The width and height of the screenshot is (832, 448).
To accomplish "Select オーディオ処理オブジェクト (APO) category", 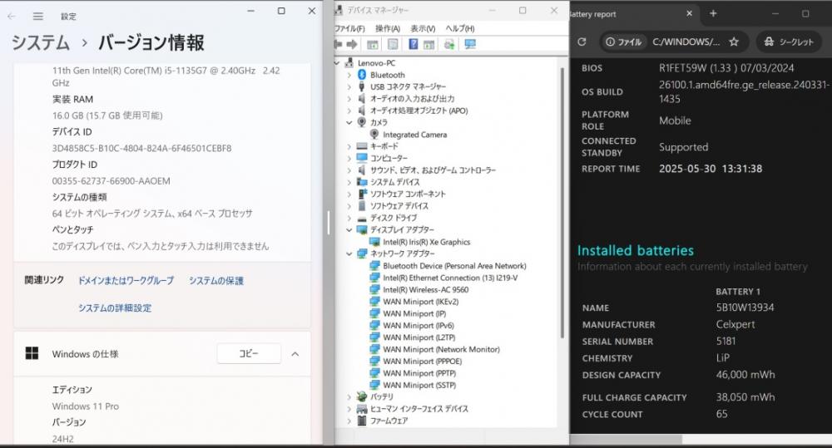I will pyautogui.click(x=418, y=111).
